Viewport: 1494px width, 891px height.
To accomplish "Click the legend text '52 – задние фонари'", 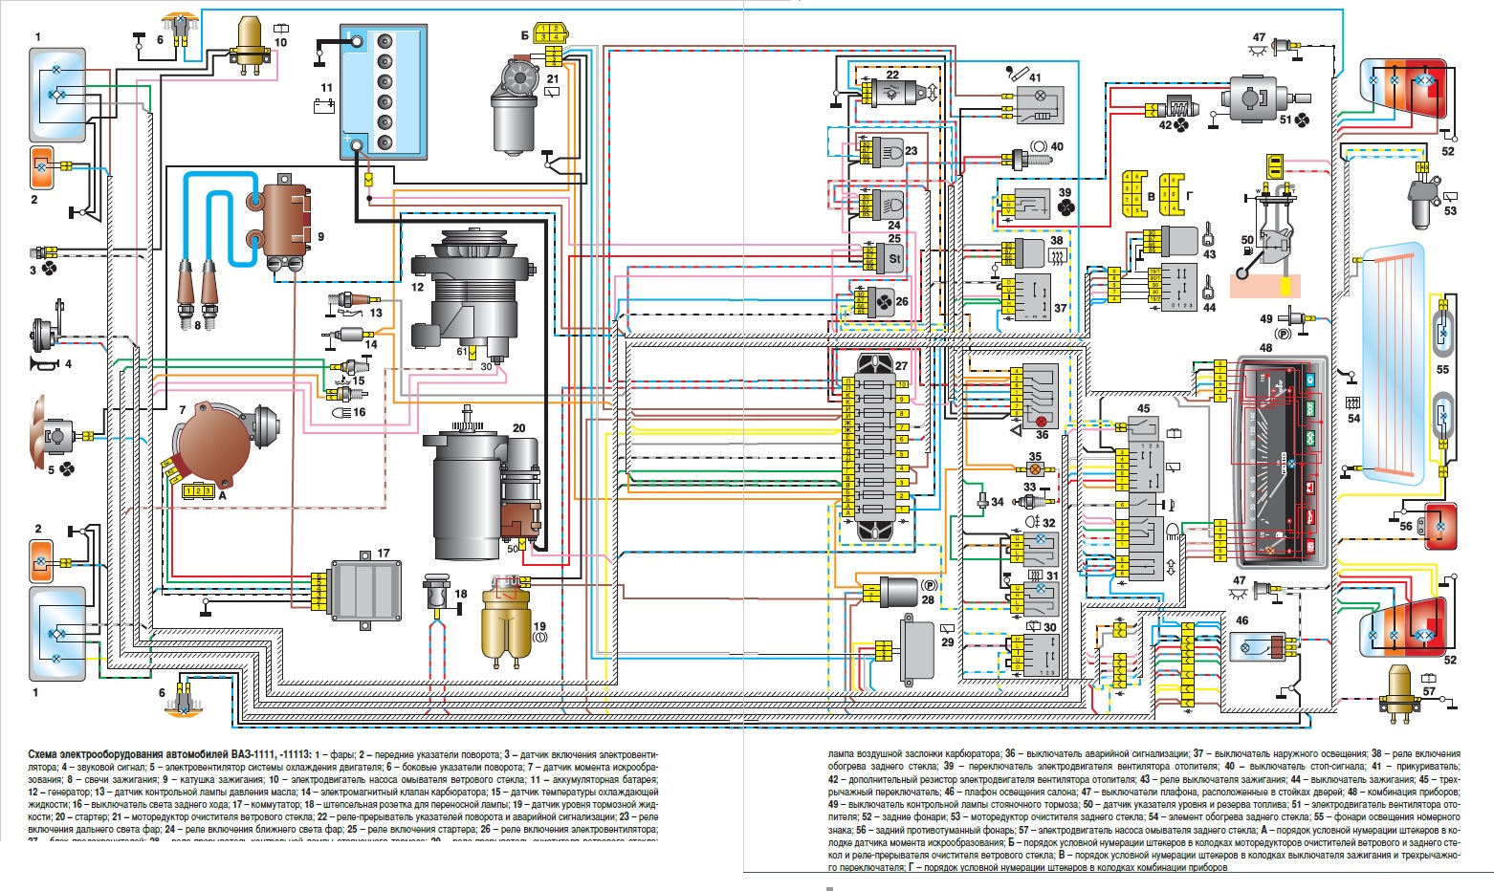I will click(903, 815).
